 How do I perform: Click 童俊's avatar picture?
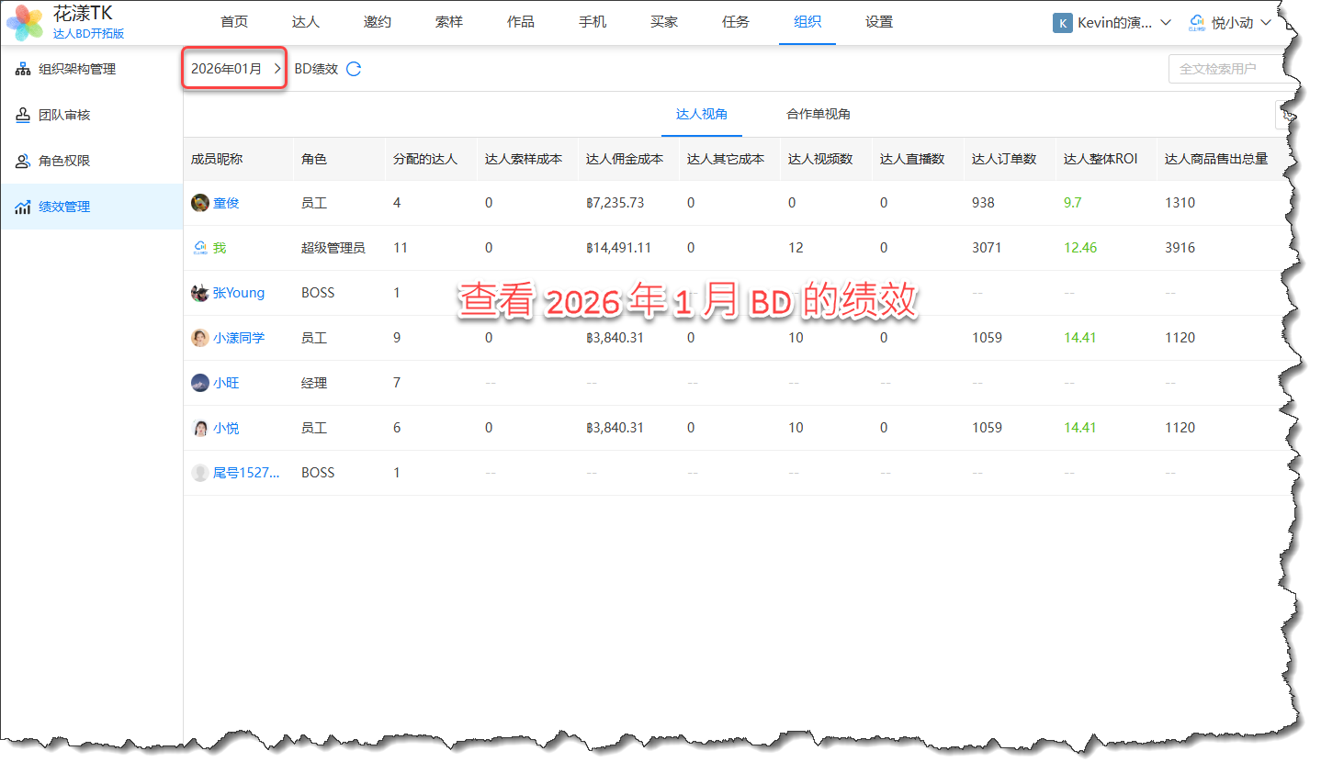click(x=199, y=203)
